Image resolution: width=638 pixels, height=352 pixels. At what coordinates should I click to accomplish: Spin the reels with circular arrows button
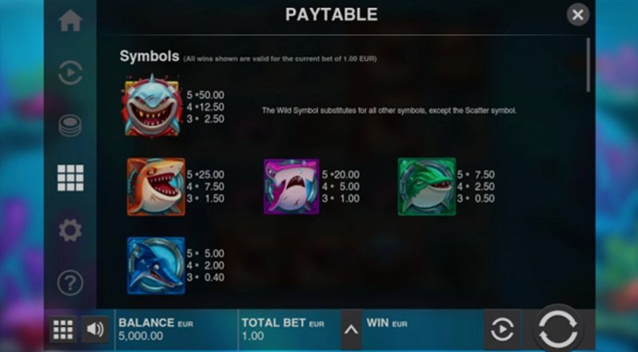(557, 328)
